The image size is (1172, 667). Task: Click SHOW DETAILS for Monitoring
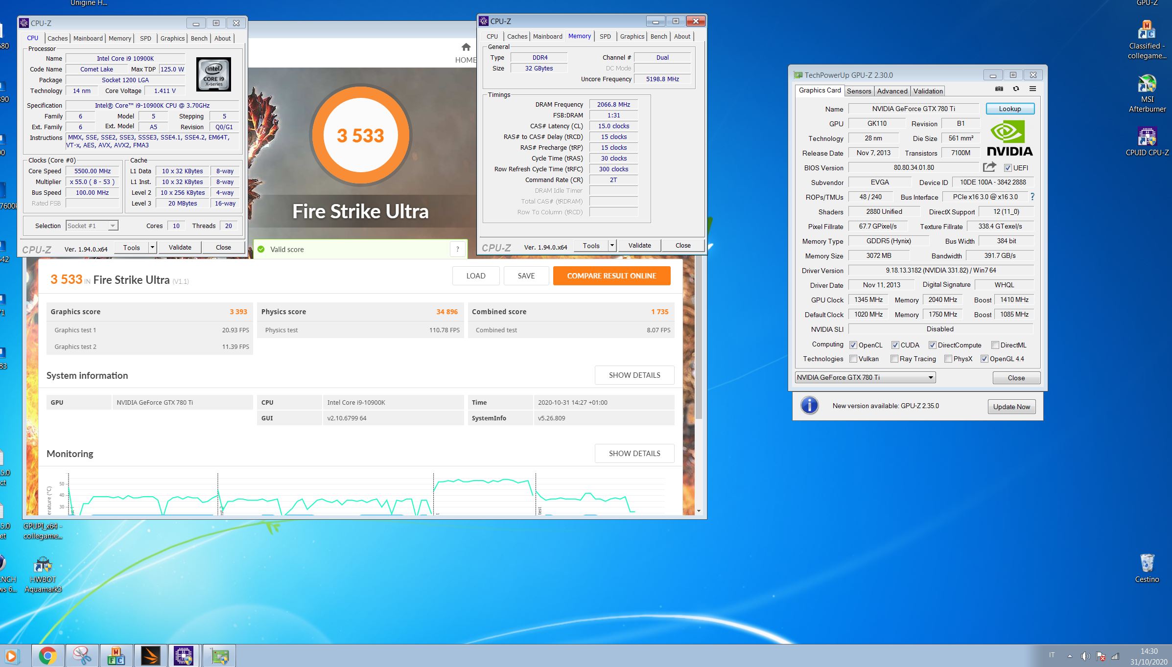point(634,454)
